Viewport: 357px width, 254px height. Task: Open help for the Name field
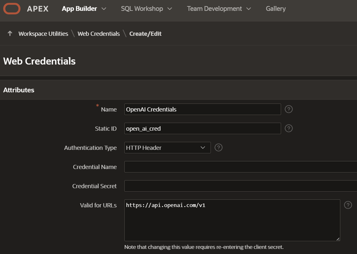pos(288,109)
